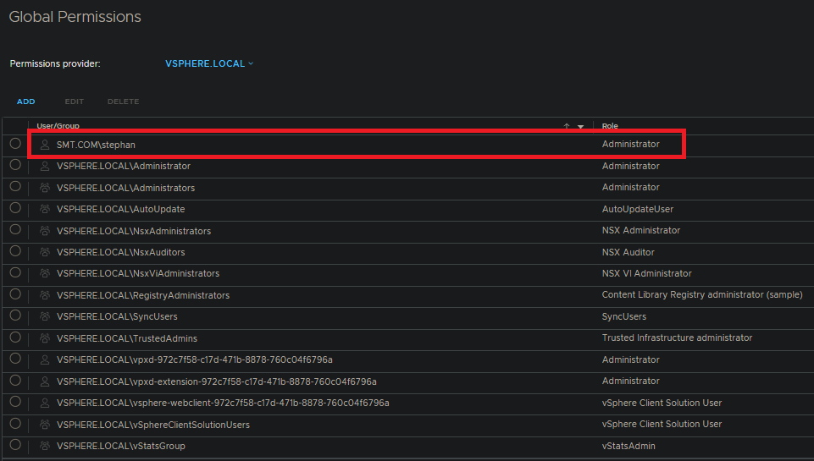Screen dimensions: 814x461
Task: Click the ADD button
Action: (26, 102)
